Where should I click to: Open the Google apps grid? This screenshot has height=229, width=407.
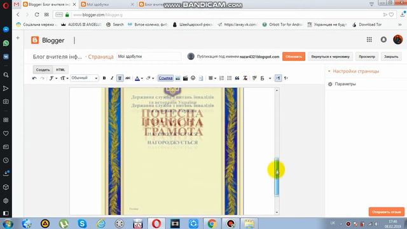click(369, 39)
